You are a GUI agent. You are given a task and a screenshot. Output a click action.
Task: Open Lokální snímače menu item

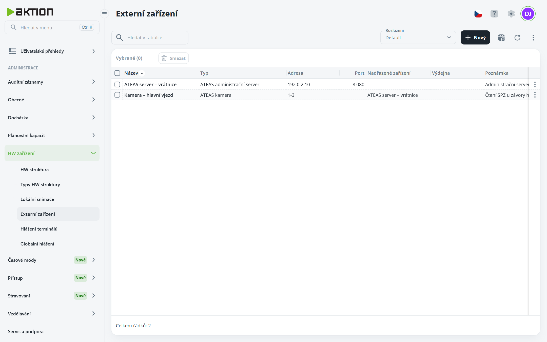(x=58, y=199)
